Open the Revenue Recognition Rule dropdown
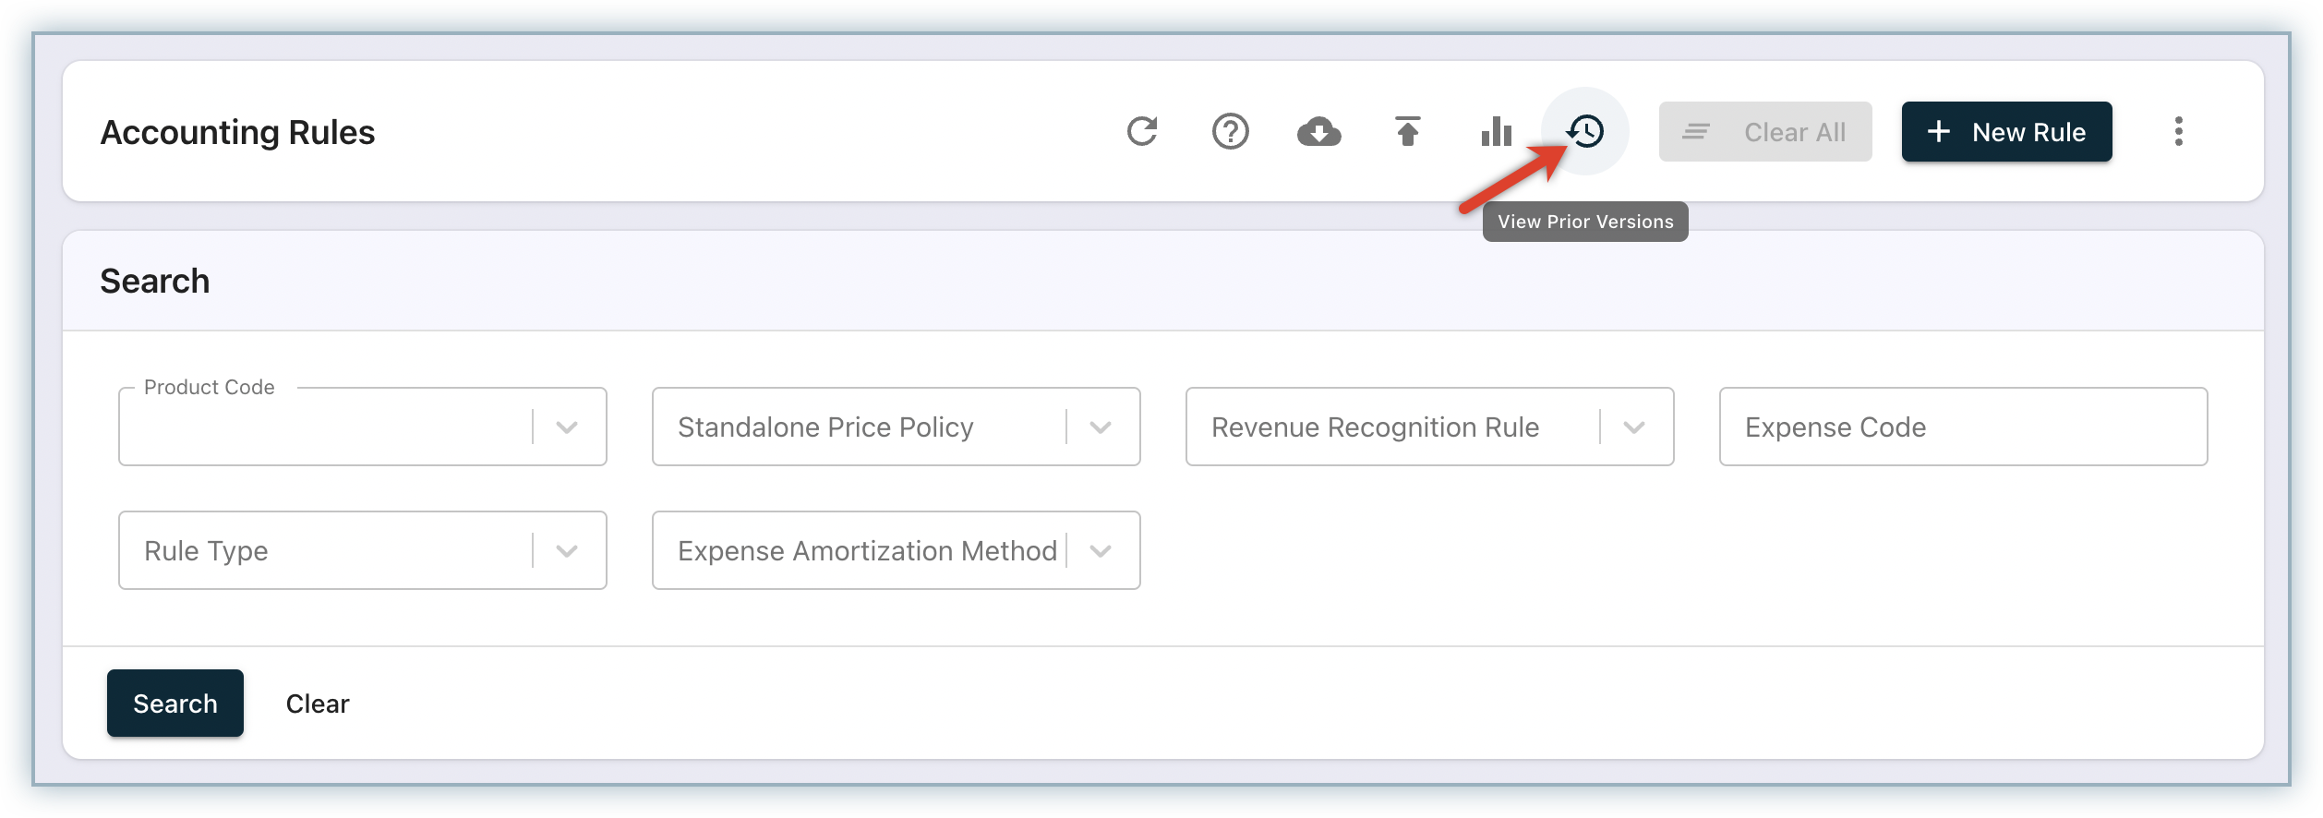 click(1633, 427)
